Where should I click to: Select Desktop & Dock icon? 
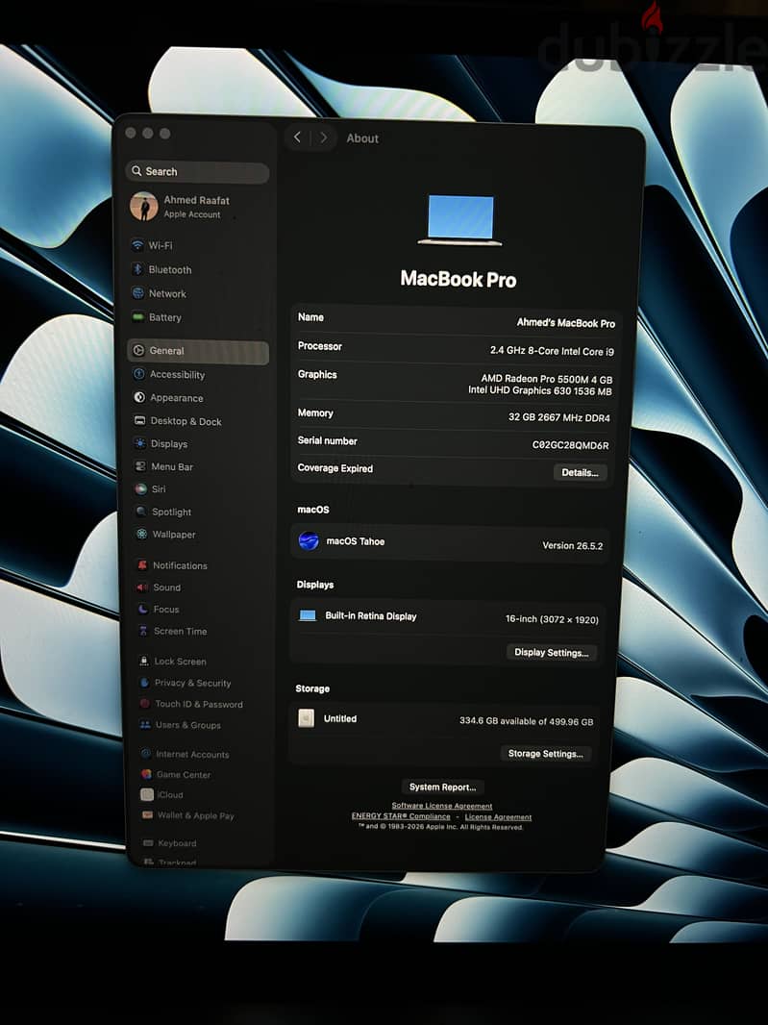click(140, 420)
